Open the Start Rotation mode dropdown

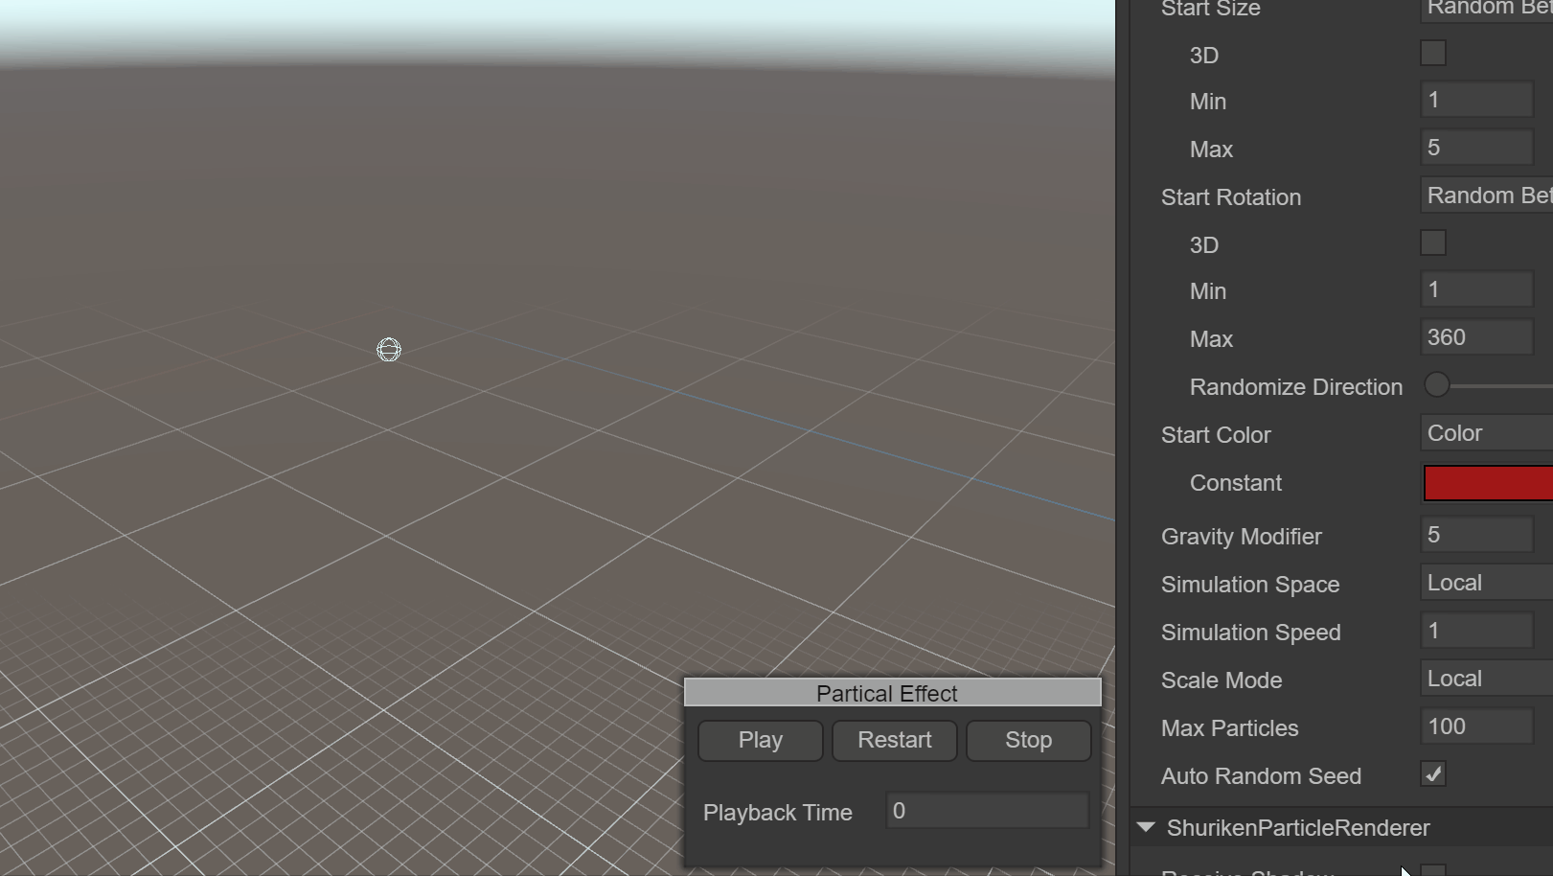(x=1487, y=196)
